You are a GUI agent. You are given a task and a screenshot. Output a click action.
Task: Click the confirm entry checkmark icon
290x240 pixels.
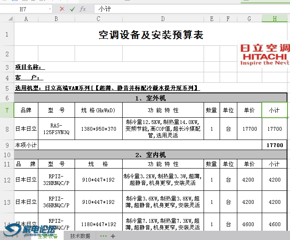[x=72, y=9]
